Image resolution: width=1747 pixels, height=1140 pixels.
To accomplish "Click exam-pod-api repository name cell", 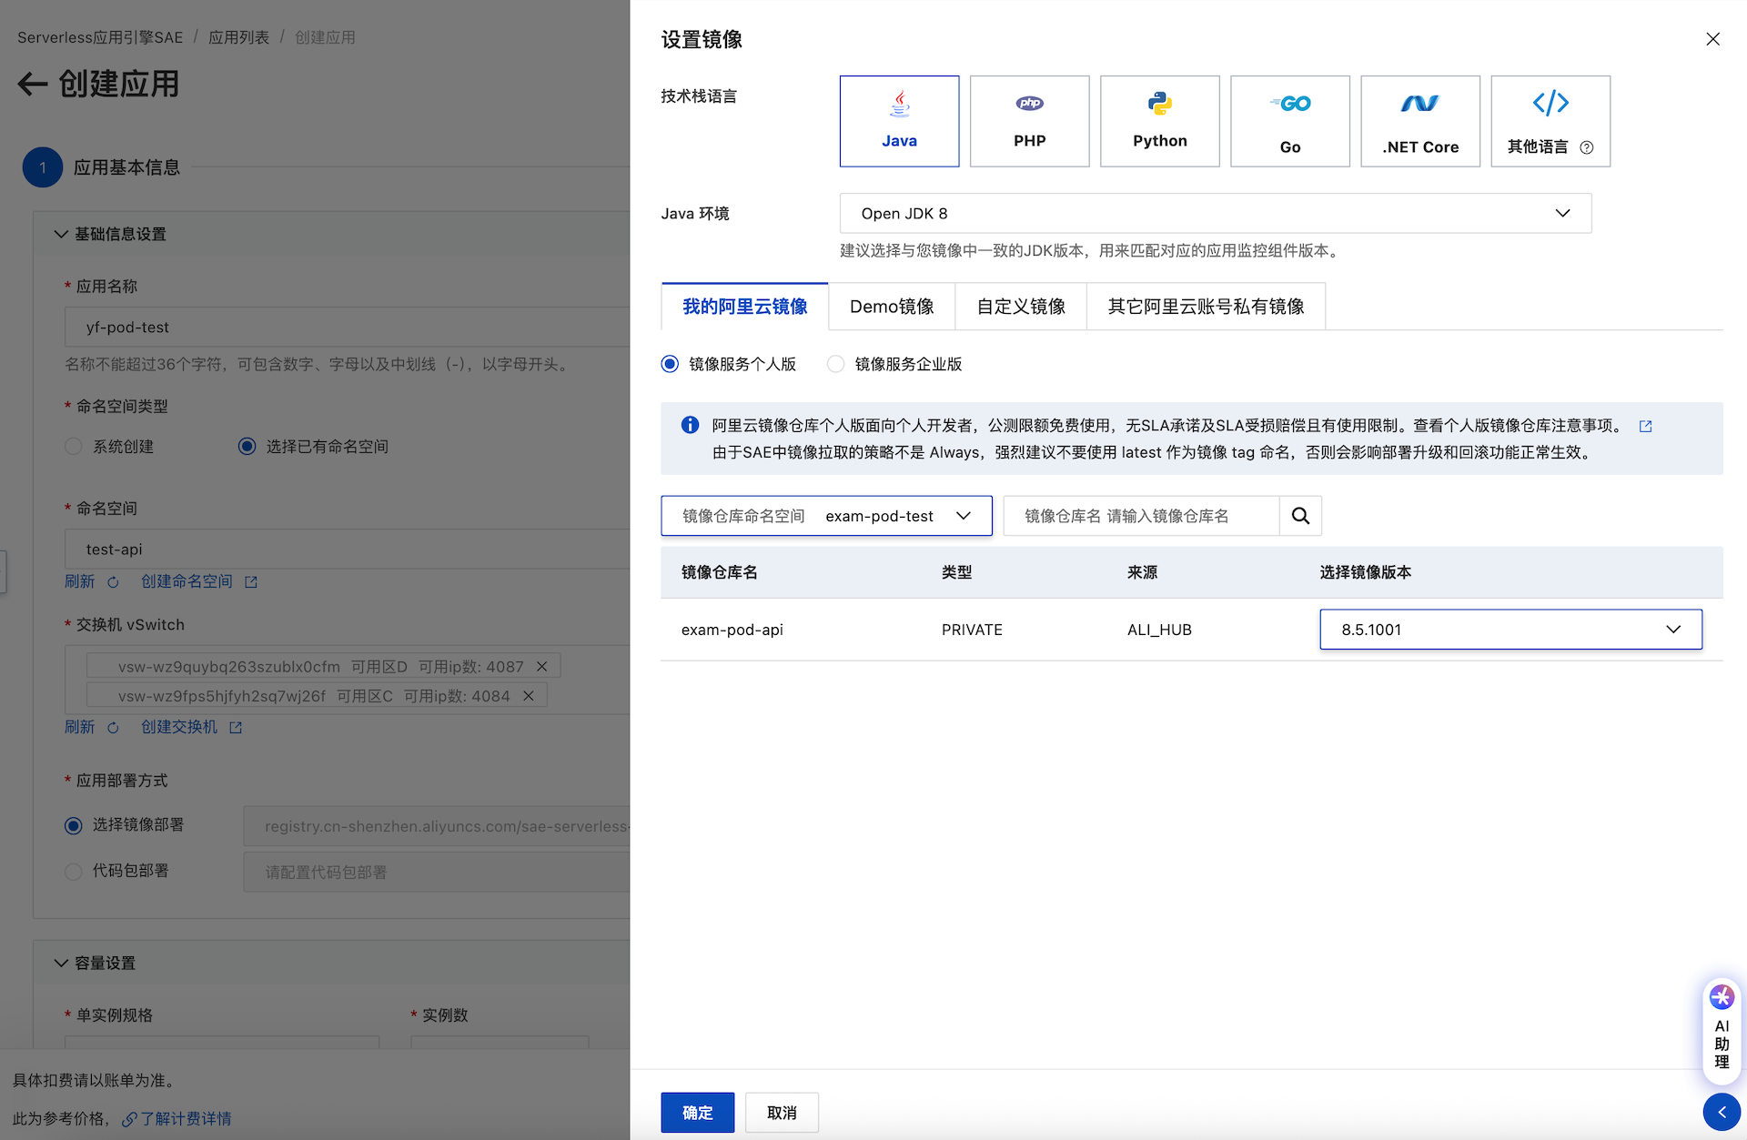I will click(732, 630).
